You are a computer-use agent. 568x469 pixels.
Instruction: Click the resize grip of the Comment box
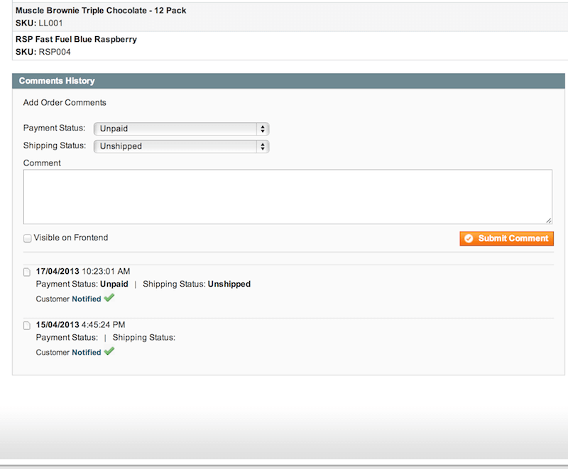(x=549, y=221)
